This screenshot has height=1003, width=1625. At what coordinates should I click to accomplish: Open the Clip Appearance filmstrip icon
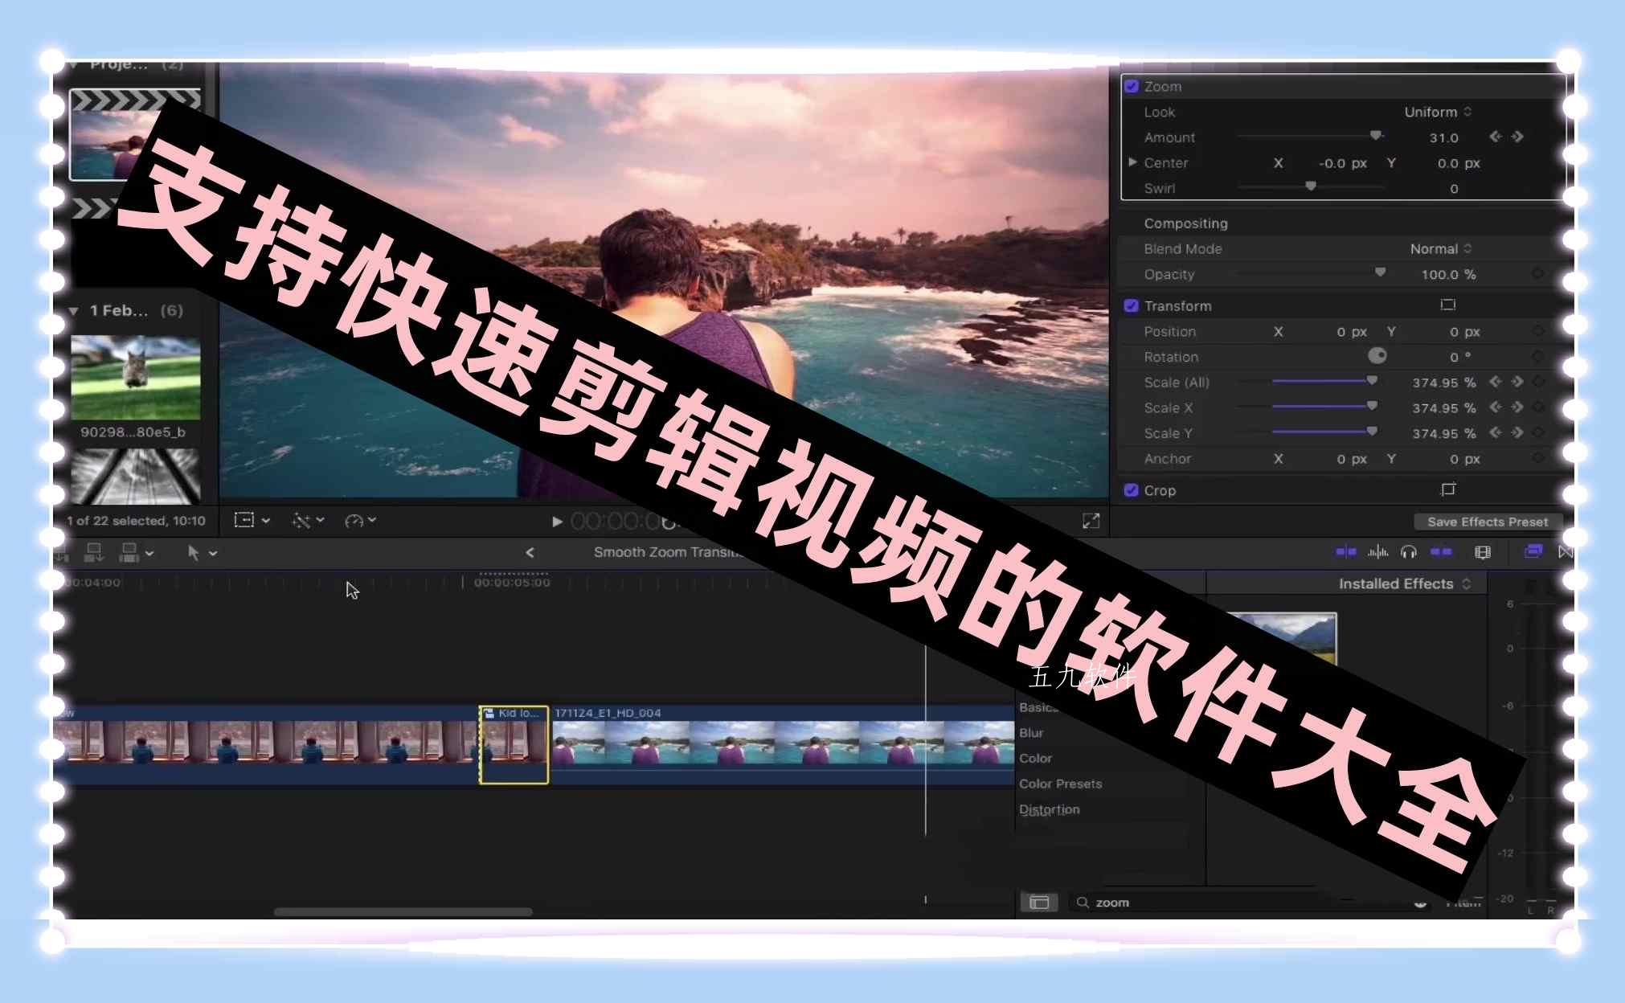[1481, 552]
